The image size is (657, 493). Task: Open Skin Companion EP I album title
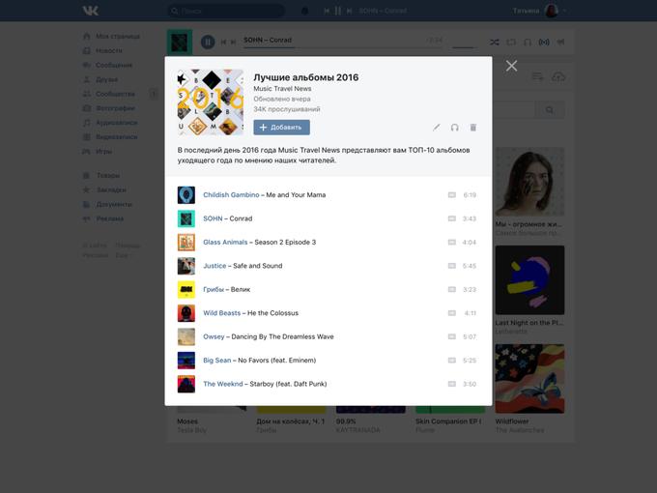tap(448, 421)
